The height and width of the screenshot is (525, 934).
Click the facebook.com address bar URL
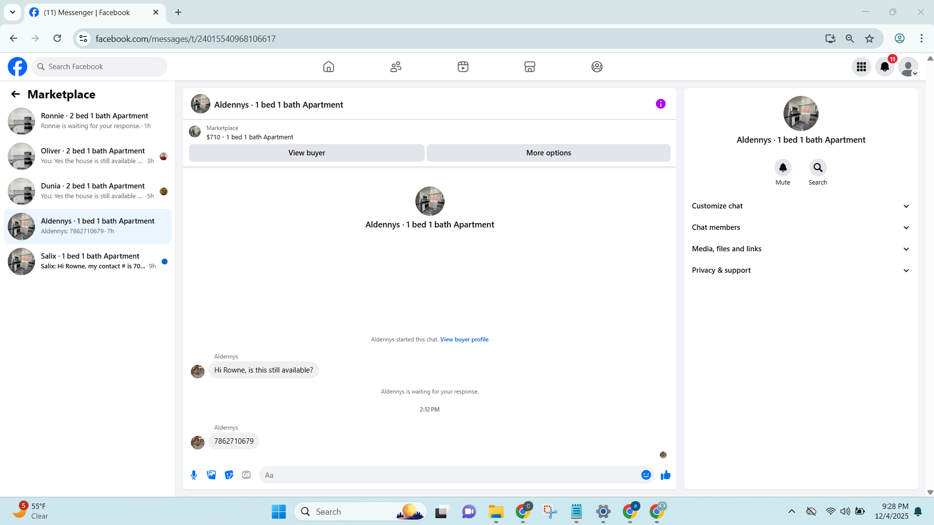pos(186,38)
